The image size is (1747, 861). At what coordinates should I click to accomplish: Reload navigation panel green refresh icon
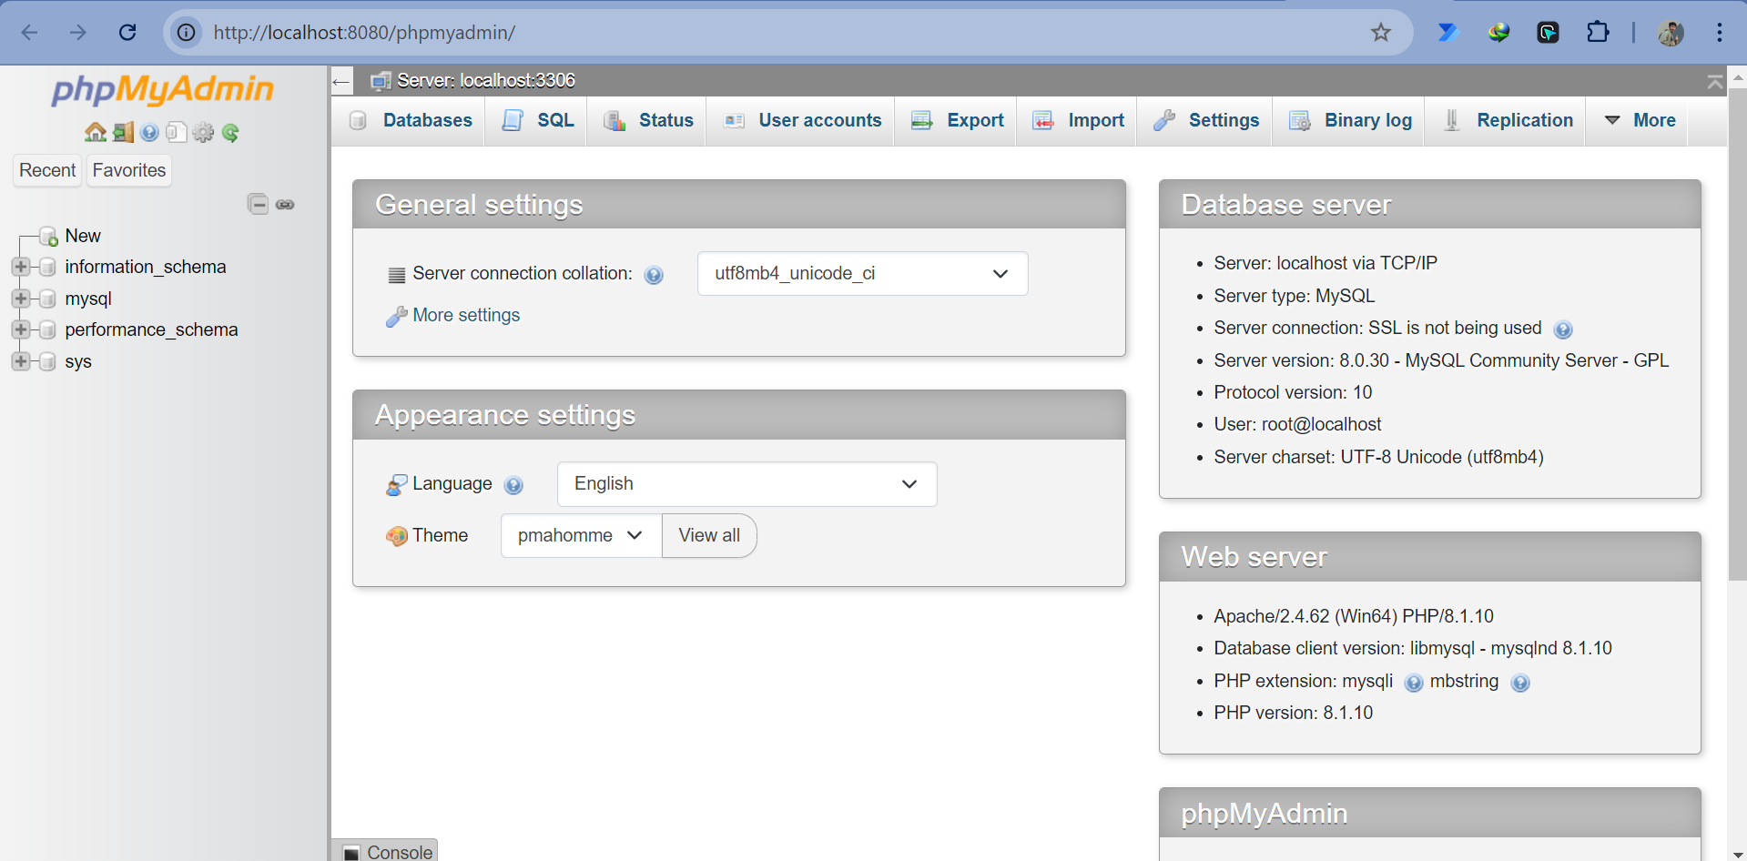tap(230, 133)
